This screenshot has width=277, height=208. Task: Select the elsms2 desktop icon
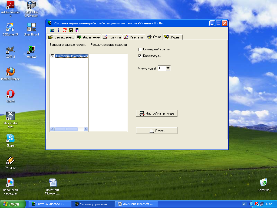pos(31,52)
